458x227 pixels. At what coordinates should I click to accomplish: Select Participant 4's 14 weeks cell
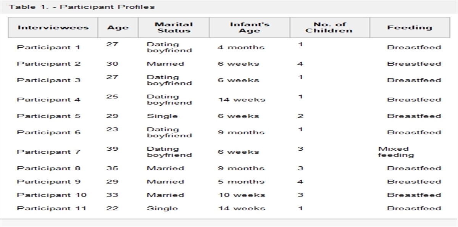pyautogui.click(x=241, y=100)
